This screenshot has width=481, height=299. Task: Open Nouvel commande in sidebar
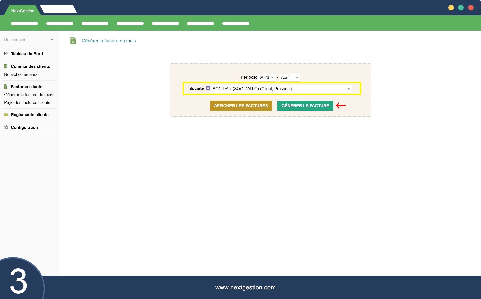pyautogui.click(x=21, y=74)
